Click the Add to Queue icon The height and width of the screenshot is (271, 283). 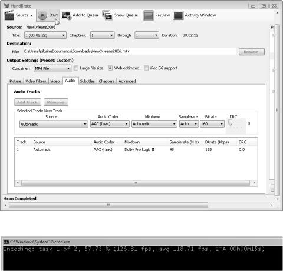coord(66,15)
